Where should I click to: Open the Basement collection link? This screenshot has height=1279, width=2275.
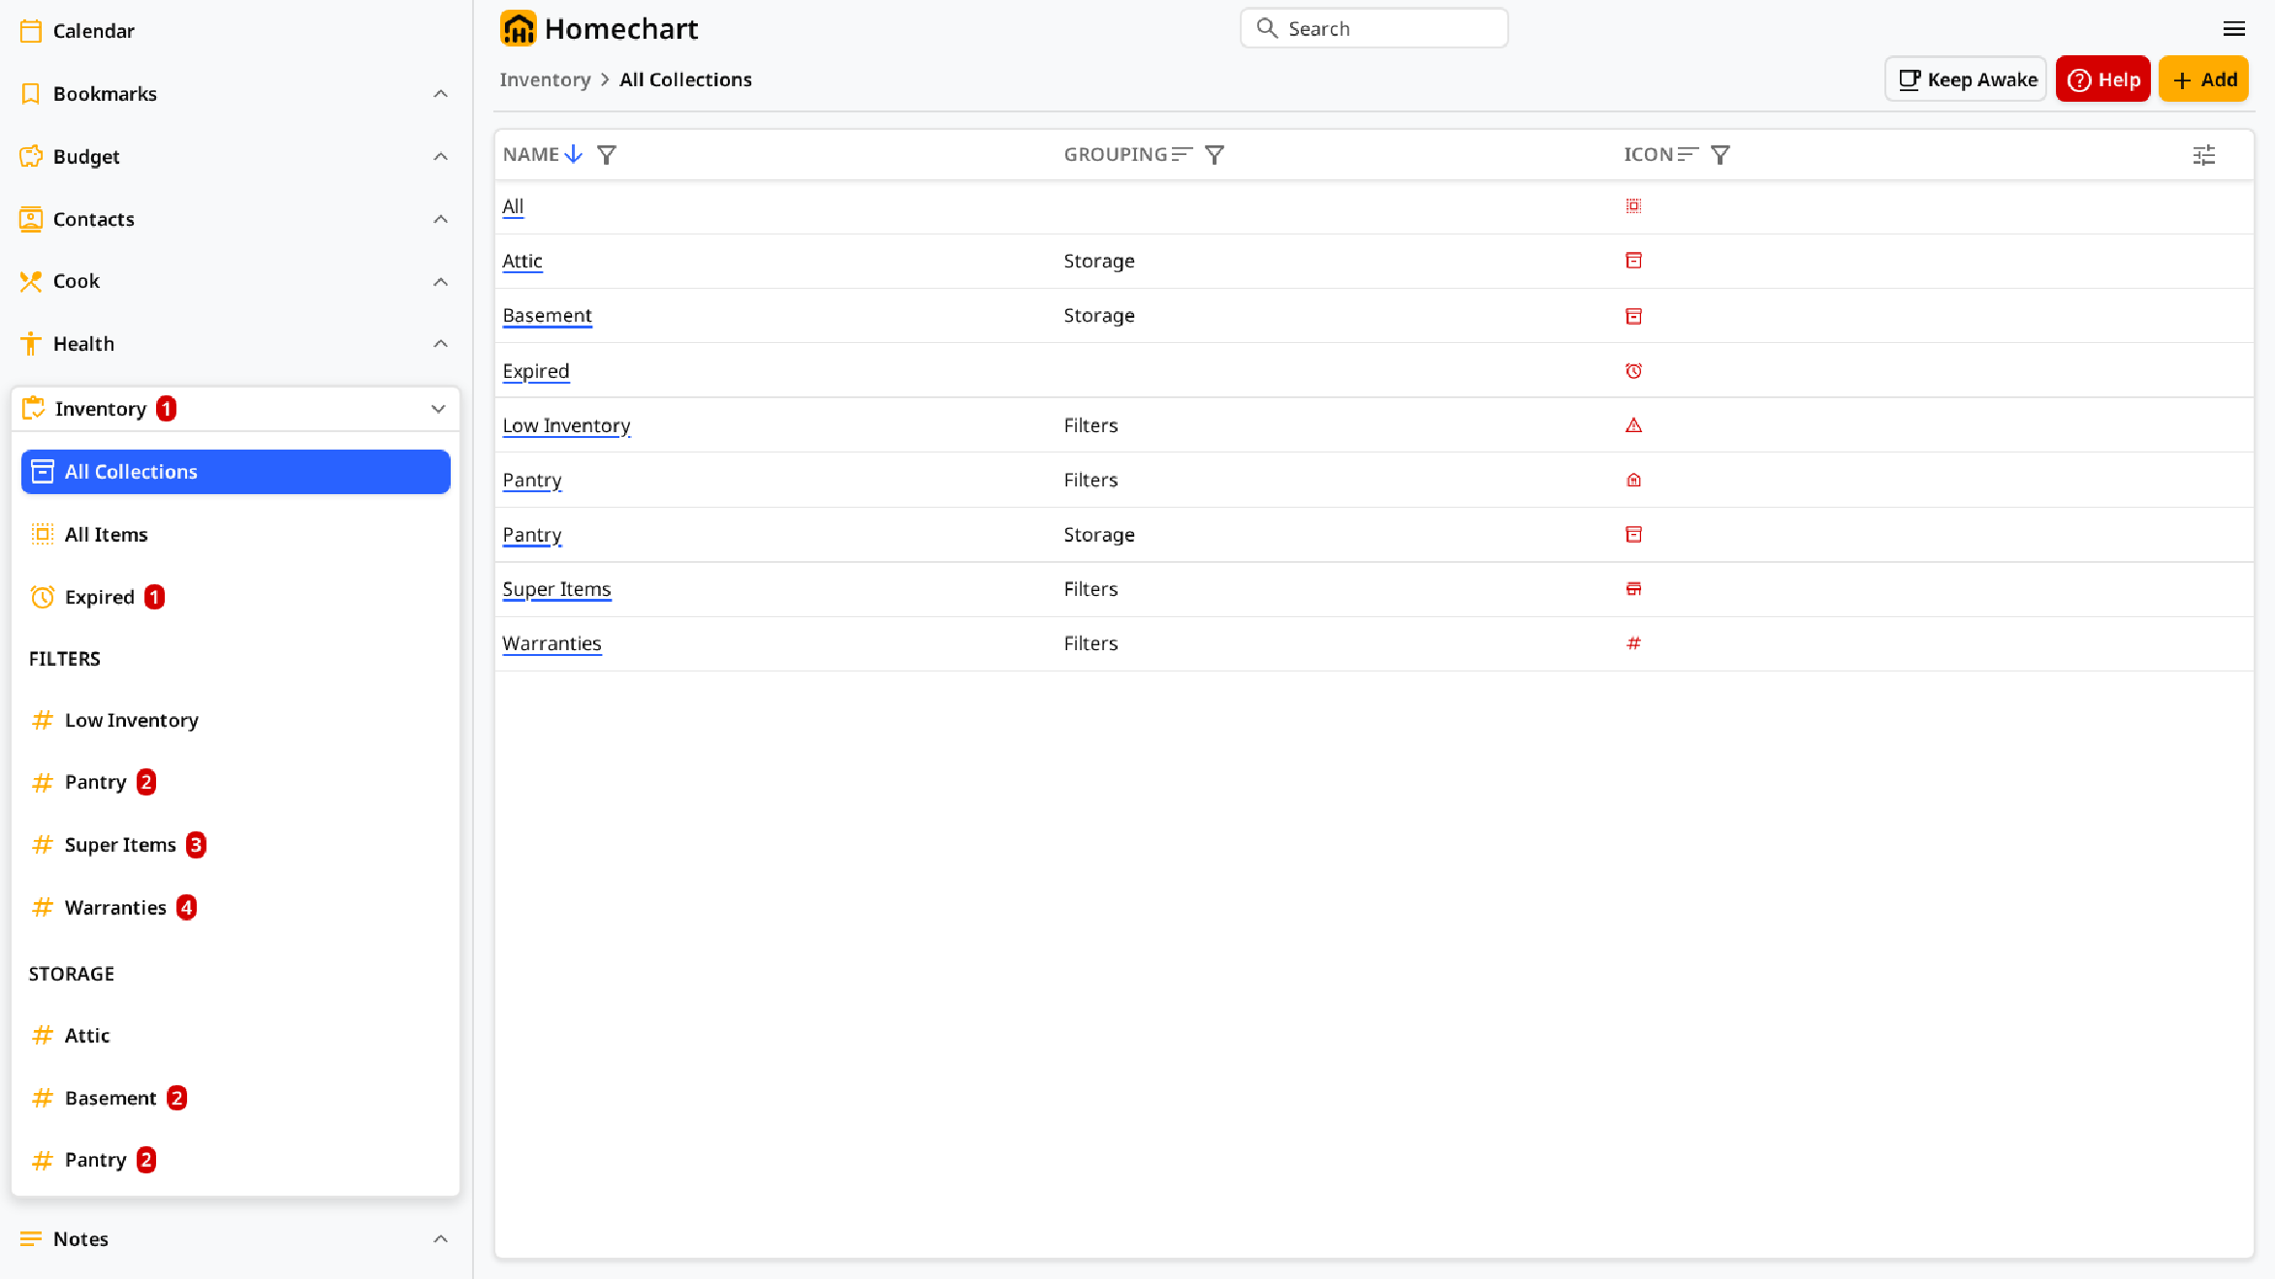547,315
